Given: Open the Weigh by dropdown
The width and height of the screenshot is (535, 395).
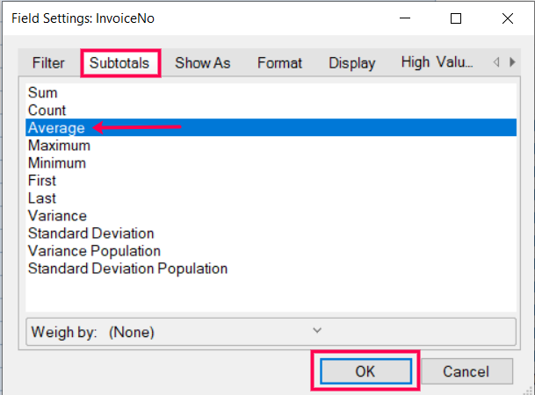Looking at the screenshot, I should 271,332.
